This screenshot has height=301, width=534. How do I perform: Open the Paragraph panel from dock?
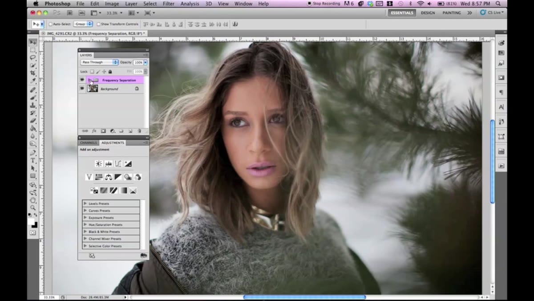click(501, 92)
